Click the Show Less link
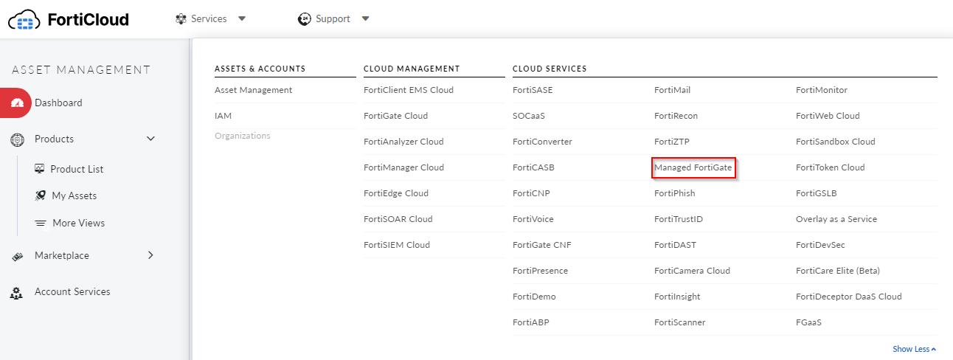953x360 pixels. tap(915, 349)
